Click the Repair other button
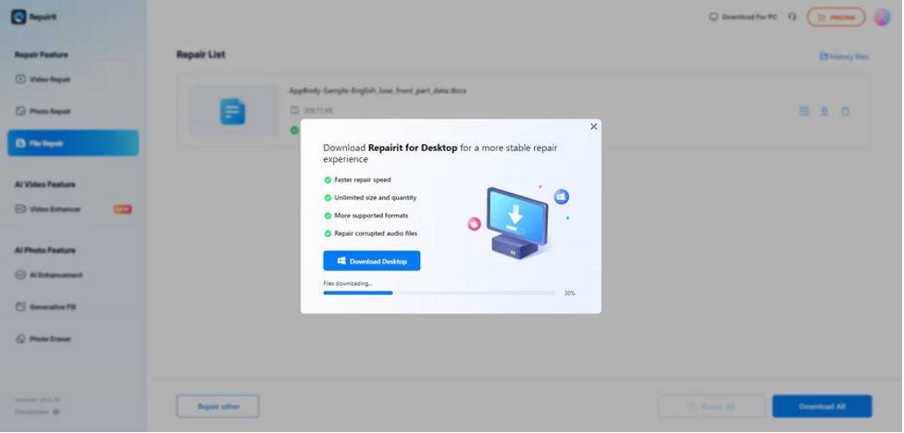904x433 pixels. click(x=217, y=406)
